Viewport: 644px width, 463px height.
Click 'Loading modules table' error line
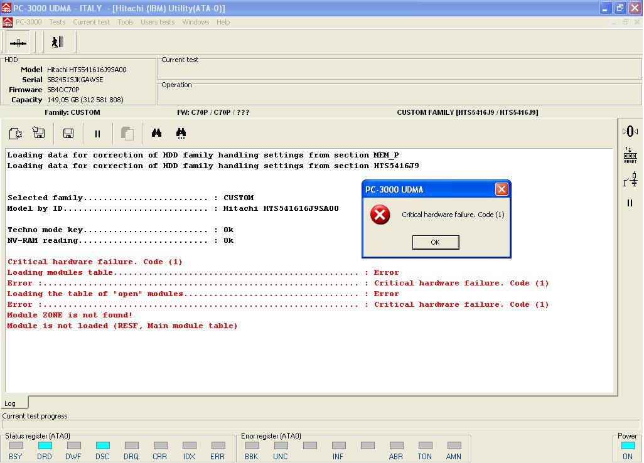pyautogui.click(x=203, y=272)
